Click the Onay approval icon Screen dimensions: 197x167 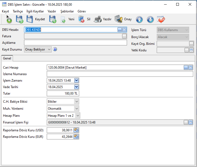click(x=119, y=19)
